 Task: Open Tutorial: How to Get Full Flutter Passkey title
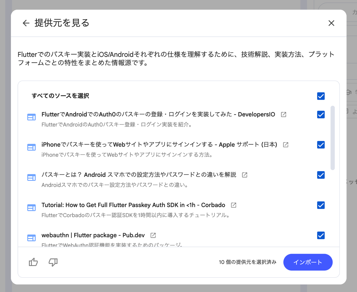[133, 205]
